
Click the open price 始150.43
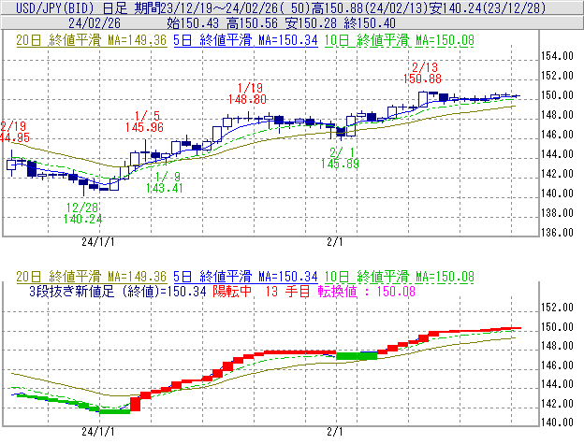click(193, 23)
